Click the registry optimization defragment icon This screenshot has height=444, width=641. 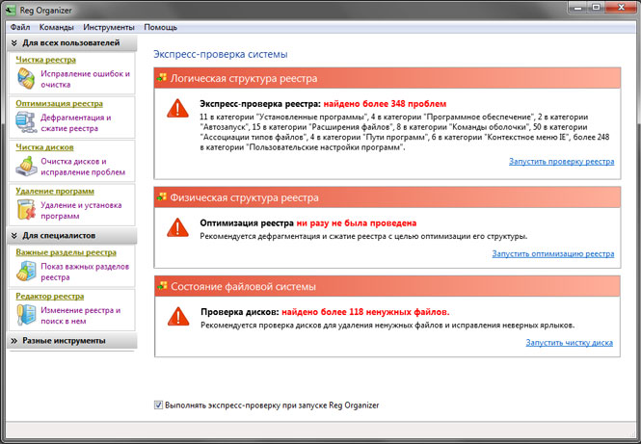pyautogui.click(x=26, y=122)
